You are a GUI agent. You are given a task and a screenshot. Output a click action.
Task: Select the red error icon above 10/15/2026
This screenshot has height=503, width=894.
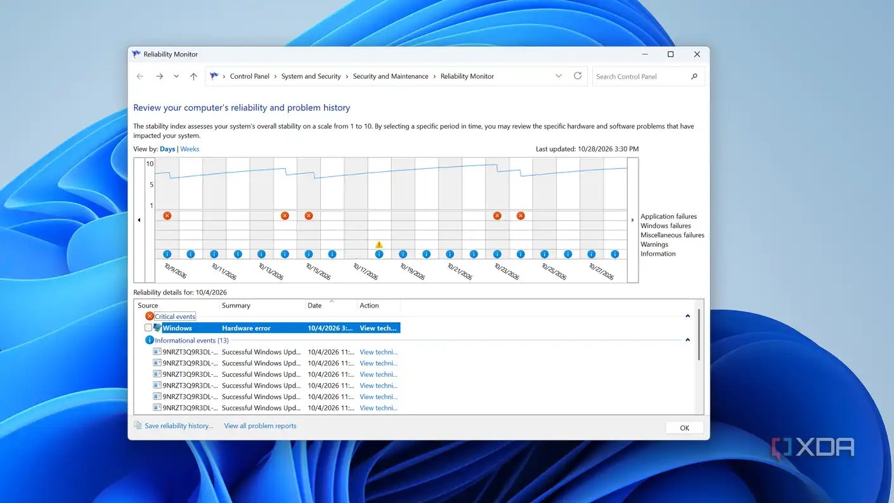coord(309,216)
